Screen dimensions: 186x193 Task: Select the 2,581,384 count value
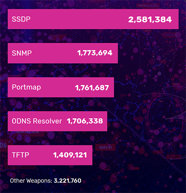[150, 20]
